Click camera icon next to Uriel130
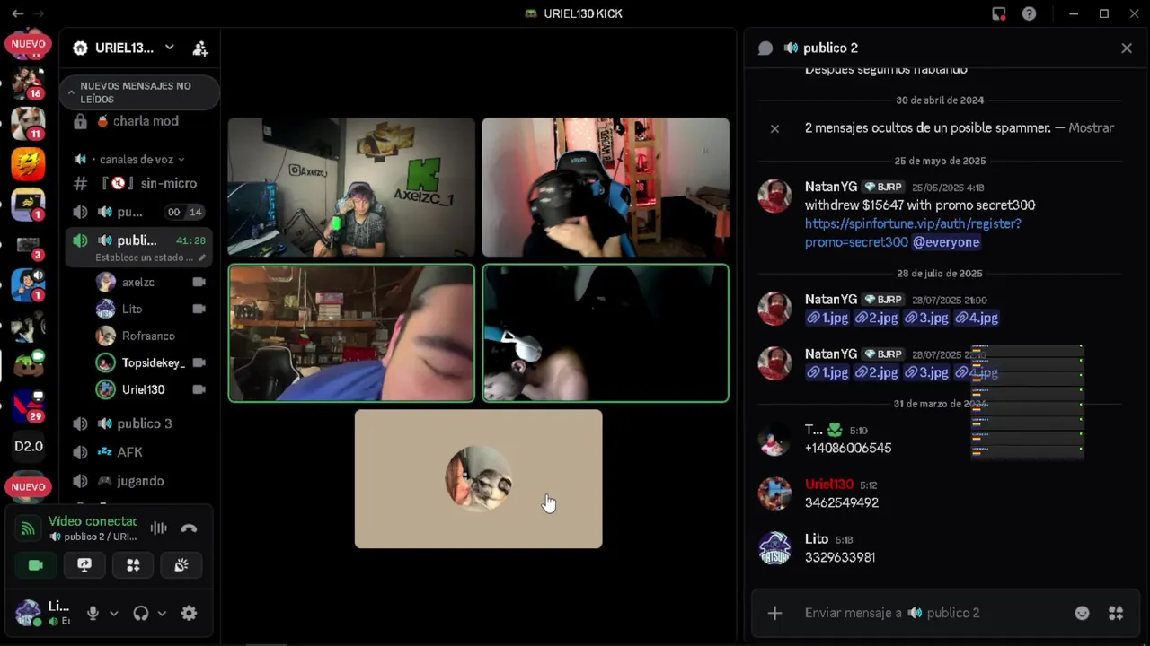The width and height of the screenshot is (1150, 646). pos(199,389)
